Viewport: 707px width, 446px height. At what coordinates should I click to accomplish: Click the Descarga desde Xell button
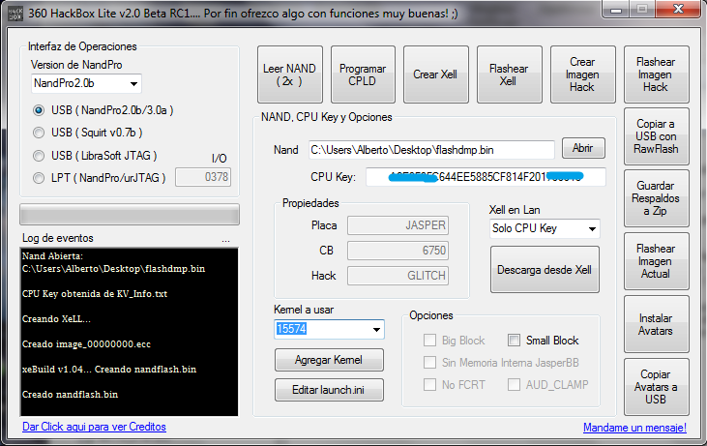click(545, 270)
